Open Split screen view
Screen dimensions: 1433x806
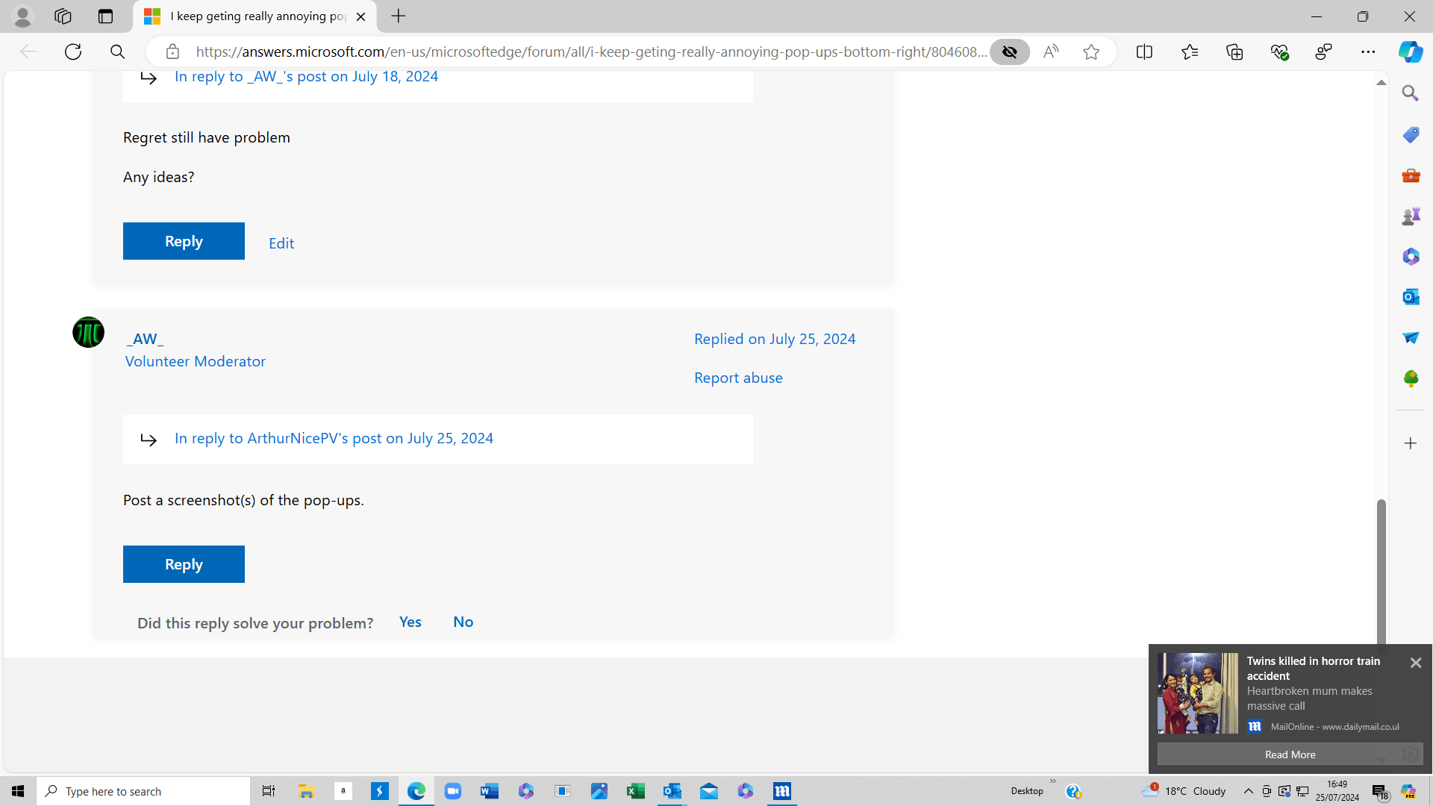coord(1144,51)
